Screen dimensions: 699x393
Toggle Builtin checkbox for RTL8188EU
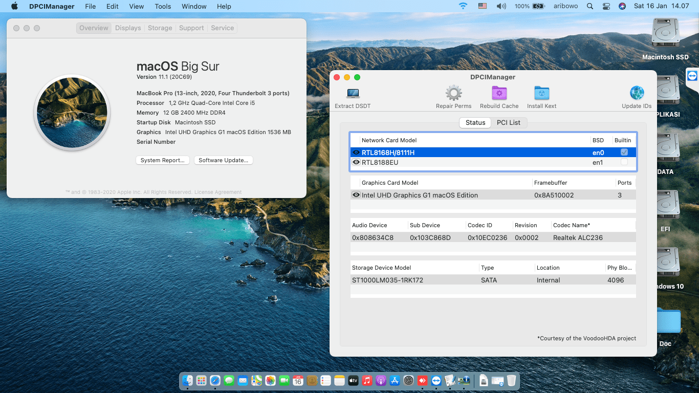click(624, 162)
